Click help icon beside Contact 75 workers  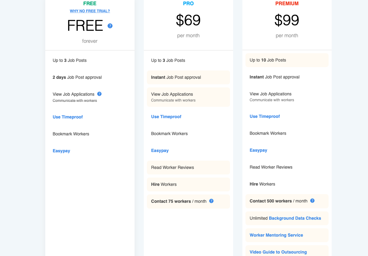[211, 201]
